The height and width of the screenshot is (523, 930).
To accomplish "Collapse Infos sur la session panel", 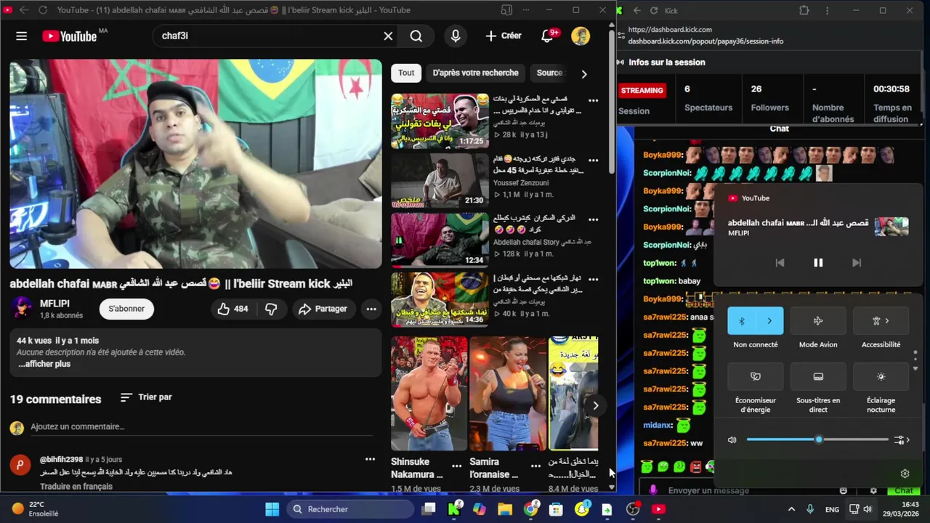I will coord(622,62).
